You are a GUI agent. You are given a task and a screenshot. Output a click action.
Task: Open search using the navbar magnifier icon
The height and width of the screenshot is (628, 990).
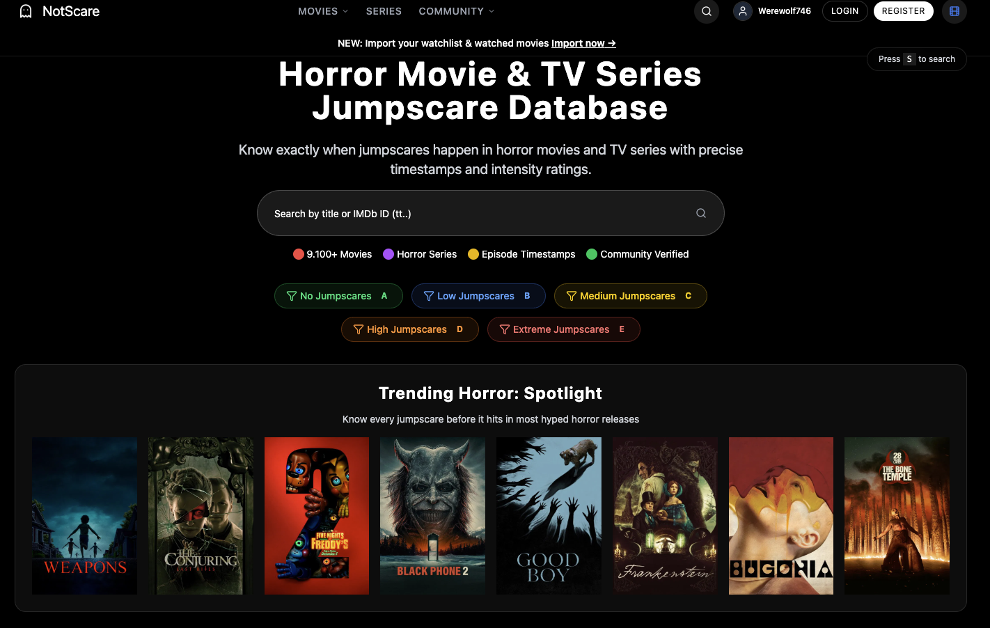tap(706, 12)
